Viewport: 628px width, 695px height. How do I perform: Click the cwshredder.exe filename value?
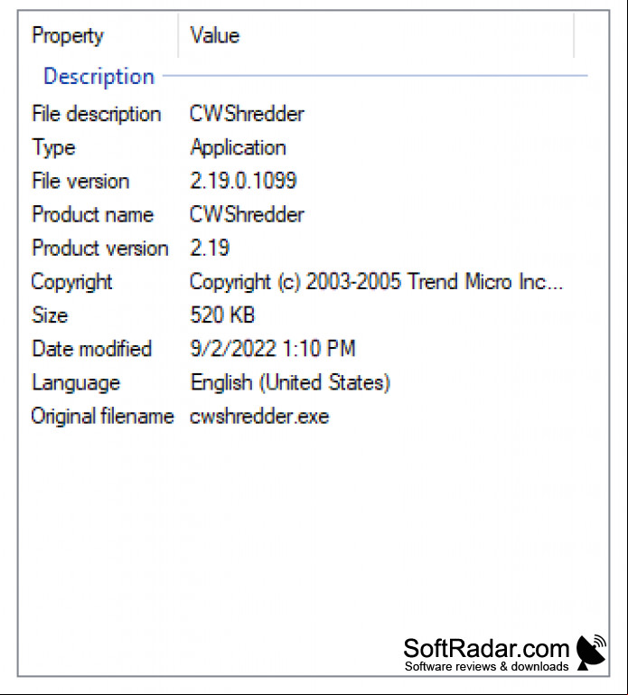click(259, 417)
